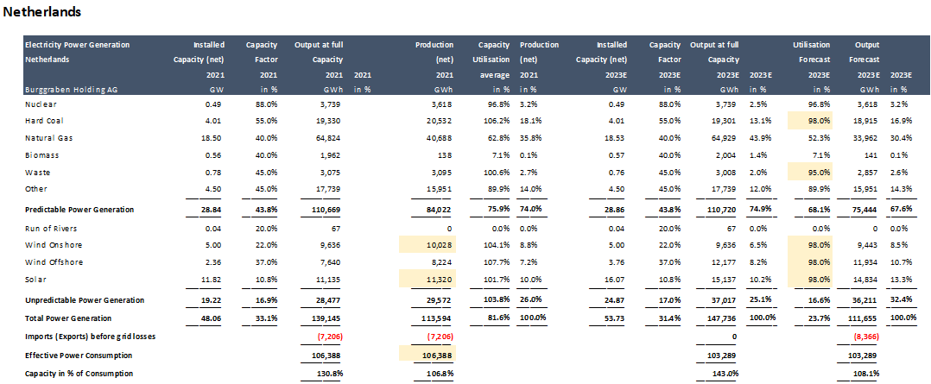Select the Unpredictable Power Generation row label
The width and height of the screenshot is (931, 384).
[x=85, y=300]
